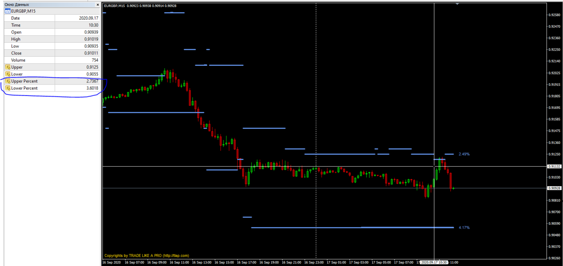The image size is (563, 266).
Task: Click the indicator icon beside Lower Percent
Action: (x=7, y=88)
